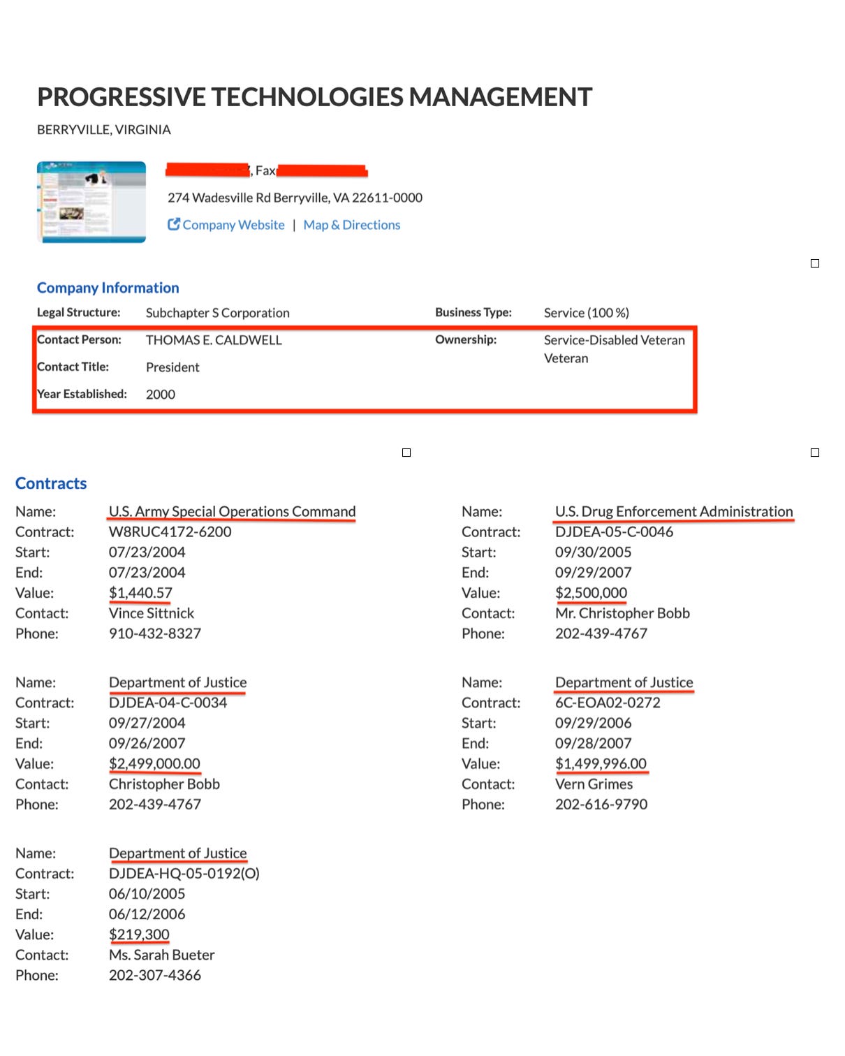Click end date 06/12/2006
The width and height of the screenshot is (845, 1056).
click(147, 914)
